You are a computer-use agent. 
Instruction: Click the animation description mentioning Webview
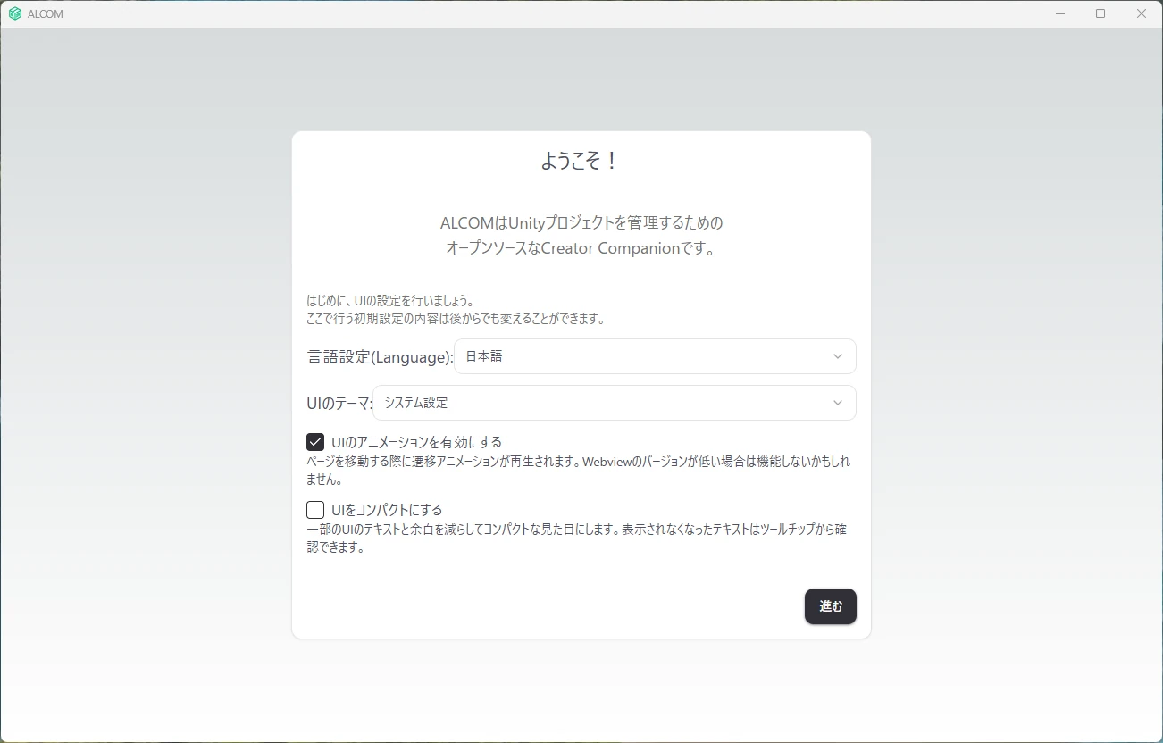tap(579, 471)
